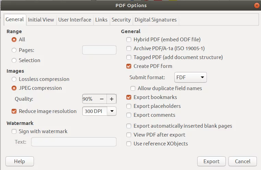Uncheck Create PDF form
The height and width of the screenshot is (170, 261).
[129, 66]
